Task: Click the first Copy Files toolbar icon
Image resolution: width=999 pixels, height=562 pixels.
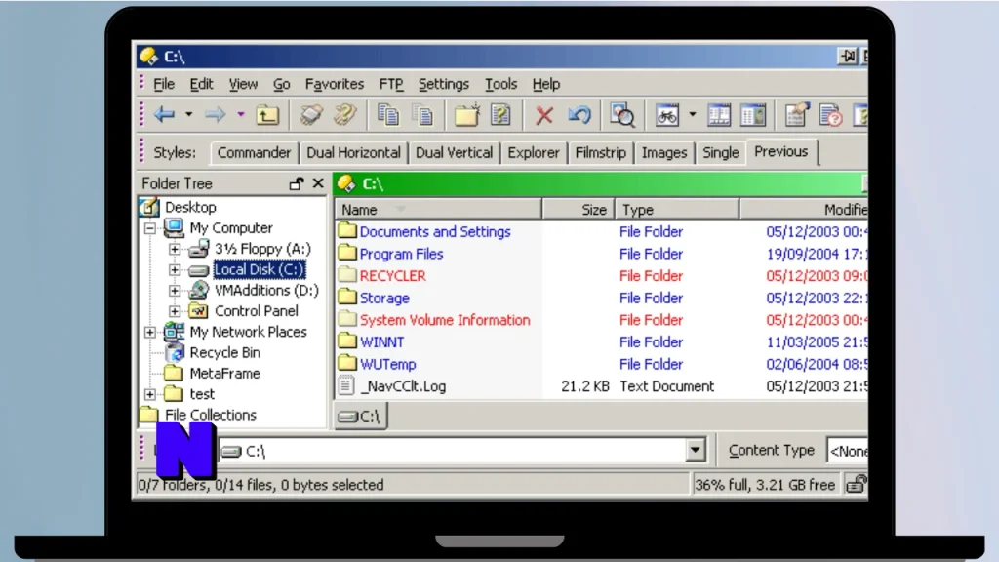Action: coord(388,115)
